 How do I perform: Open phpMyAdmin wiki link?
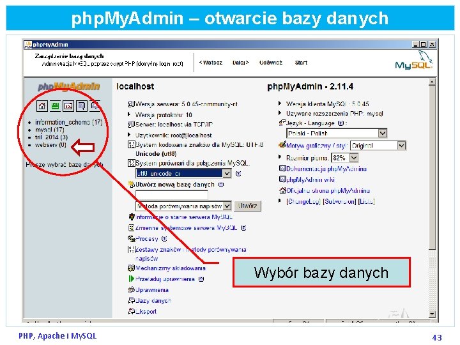[x=310, y=180]
